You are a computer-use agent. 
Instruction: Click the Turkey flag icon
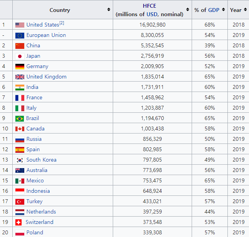[x=20, y=202]
